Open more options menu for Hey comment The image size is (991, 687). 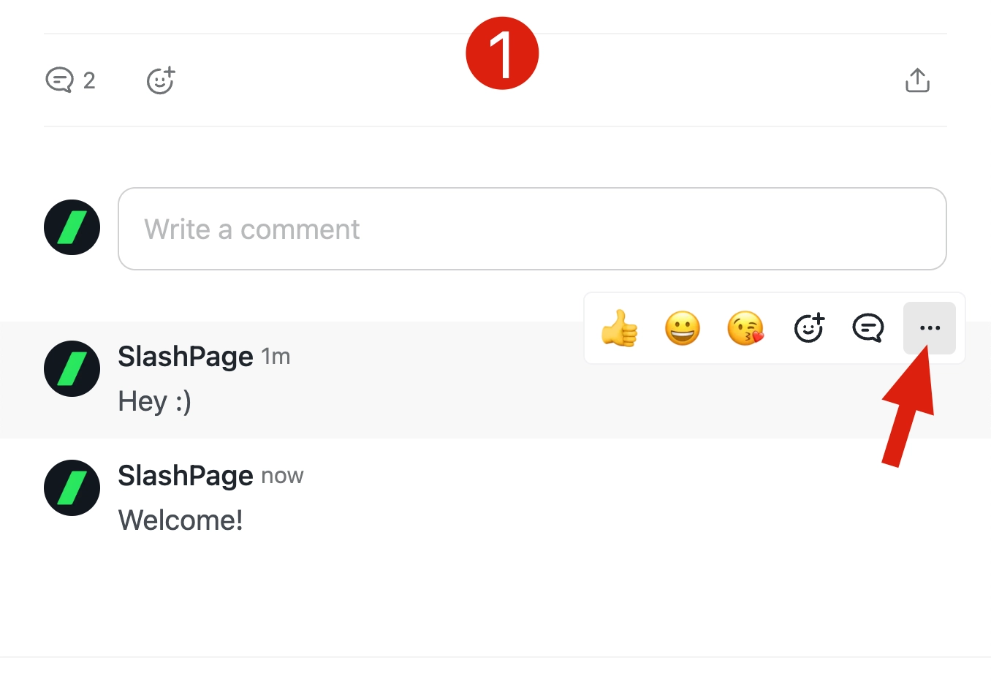point(930,328)
